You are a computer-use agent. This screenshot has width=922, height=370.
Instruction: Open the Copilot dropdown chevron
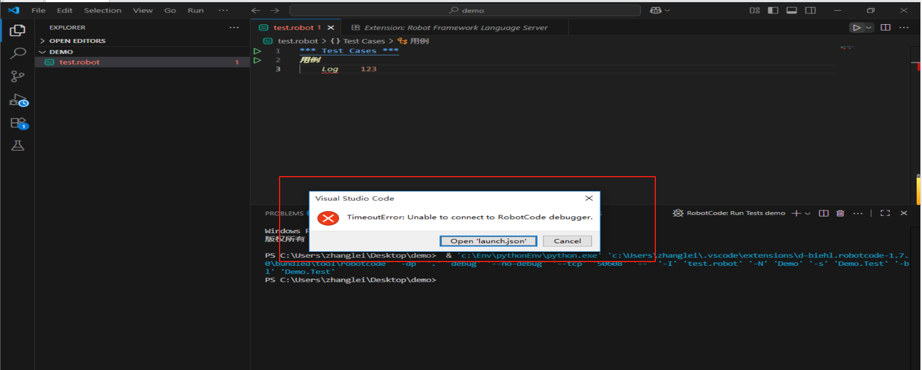[x=667, y=10]
